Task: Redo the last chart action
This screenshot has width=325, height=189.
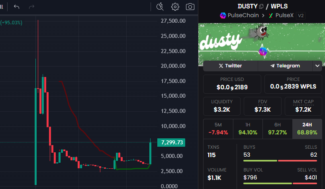Action: pos(31,7)
